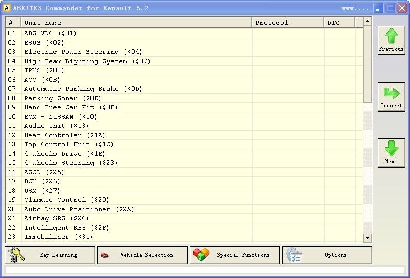
Task: Select TPMS ($08) unit
Action: point(184,70)
